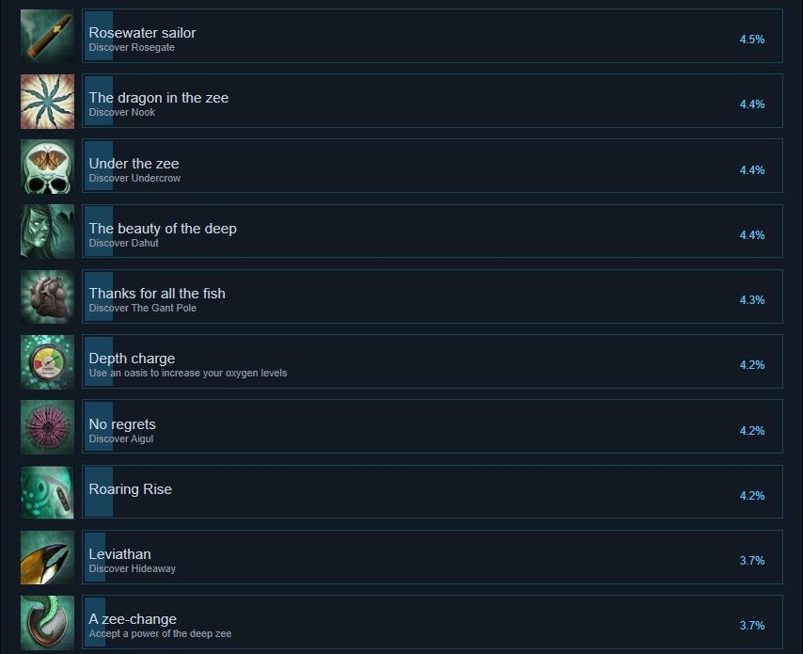Select the Rosewater sailor achievement title
Viewport: 803px width, 654px height.
pos(142,33)
